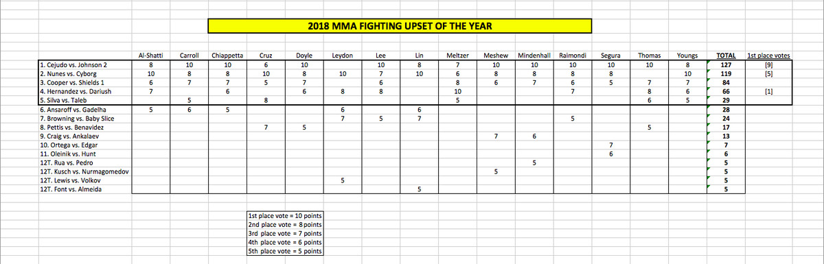Click the 3rd place vote = 7 points cell

coord(284,233)
